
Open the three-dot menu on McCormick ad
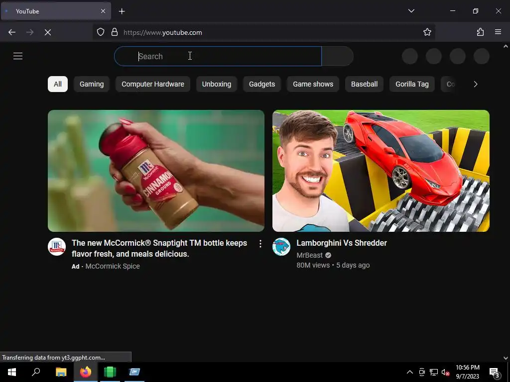(x=260, y=244)
